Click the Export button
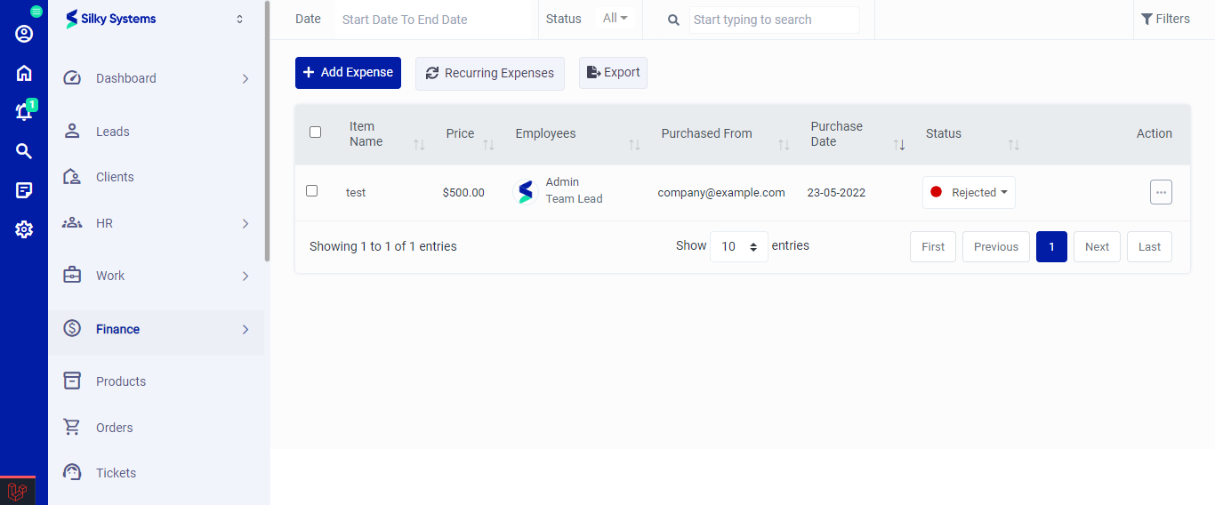Viewport: 1215px width, 505px height. (613, 73)
